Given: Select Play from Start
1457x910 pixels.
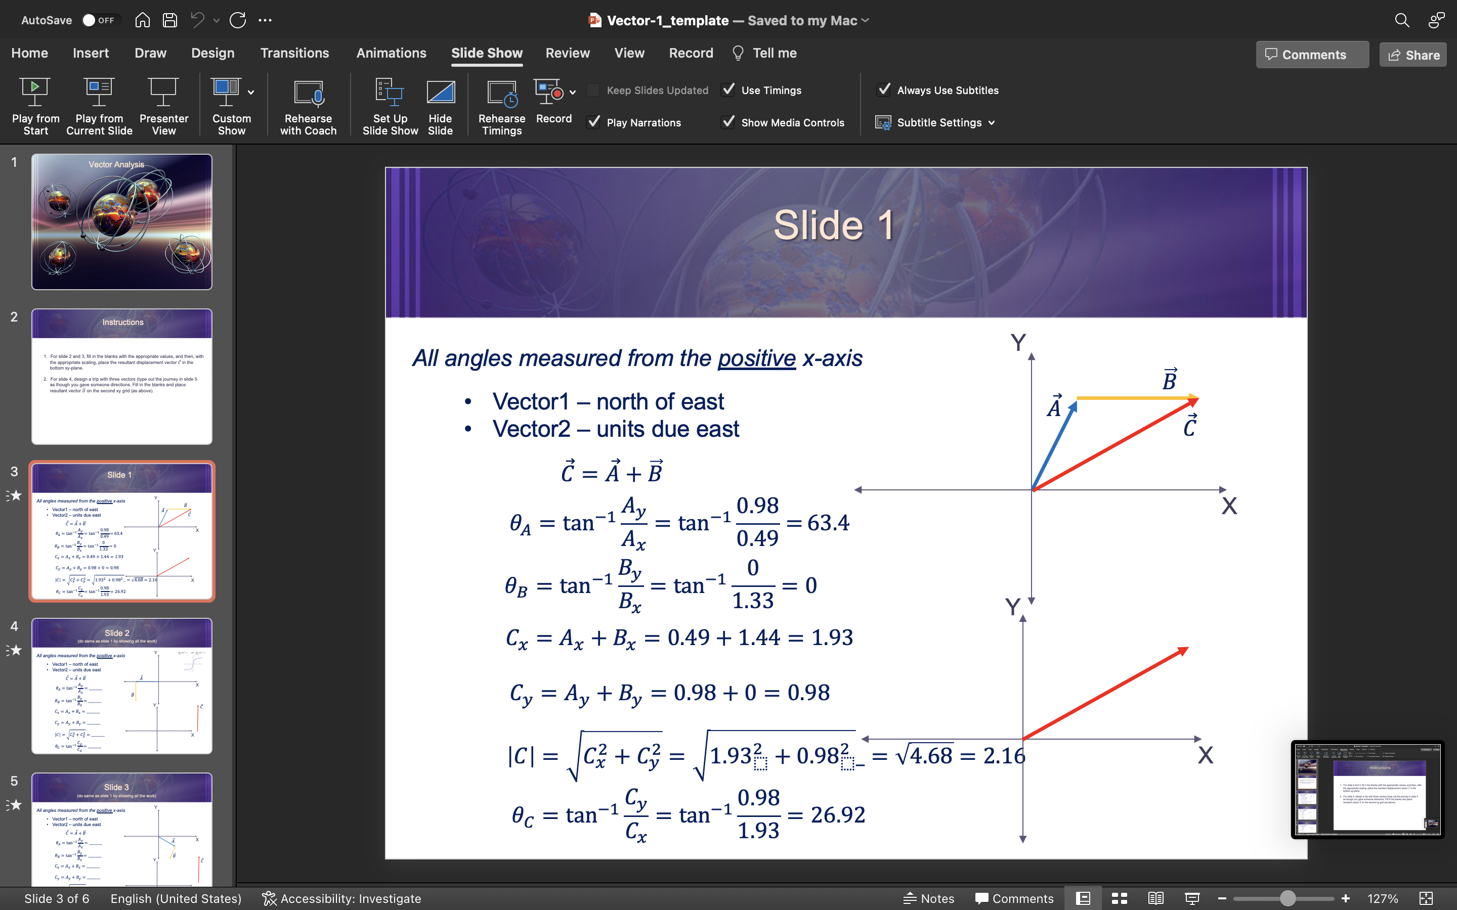Looking at the screenshot, I should 35,105.
